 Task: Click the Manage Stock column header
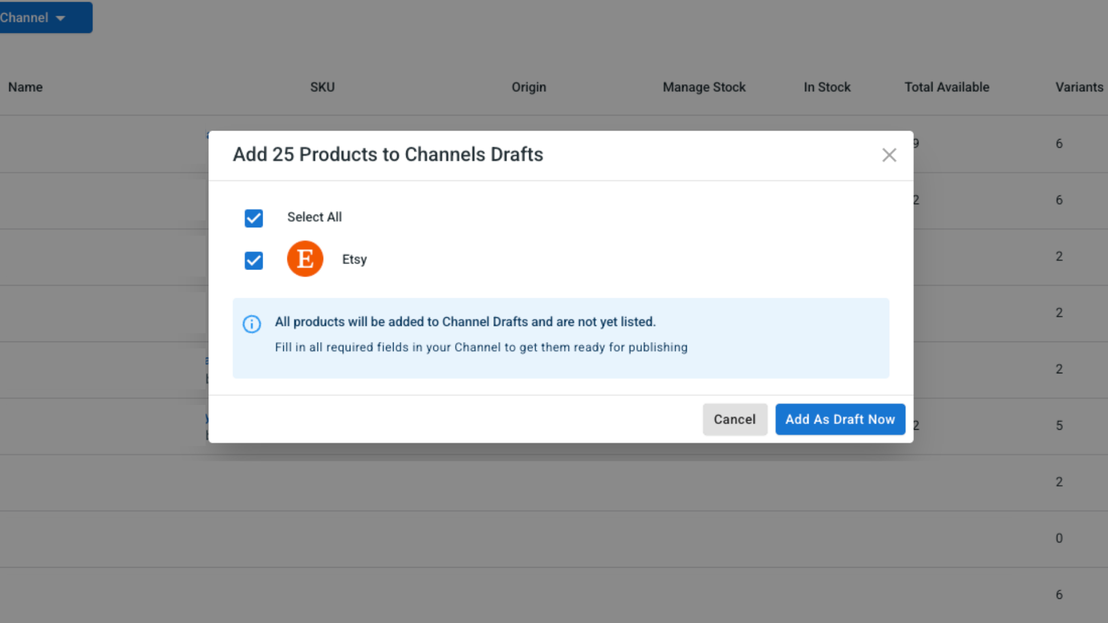tap(704, 87)
